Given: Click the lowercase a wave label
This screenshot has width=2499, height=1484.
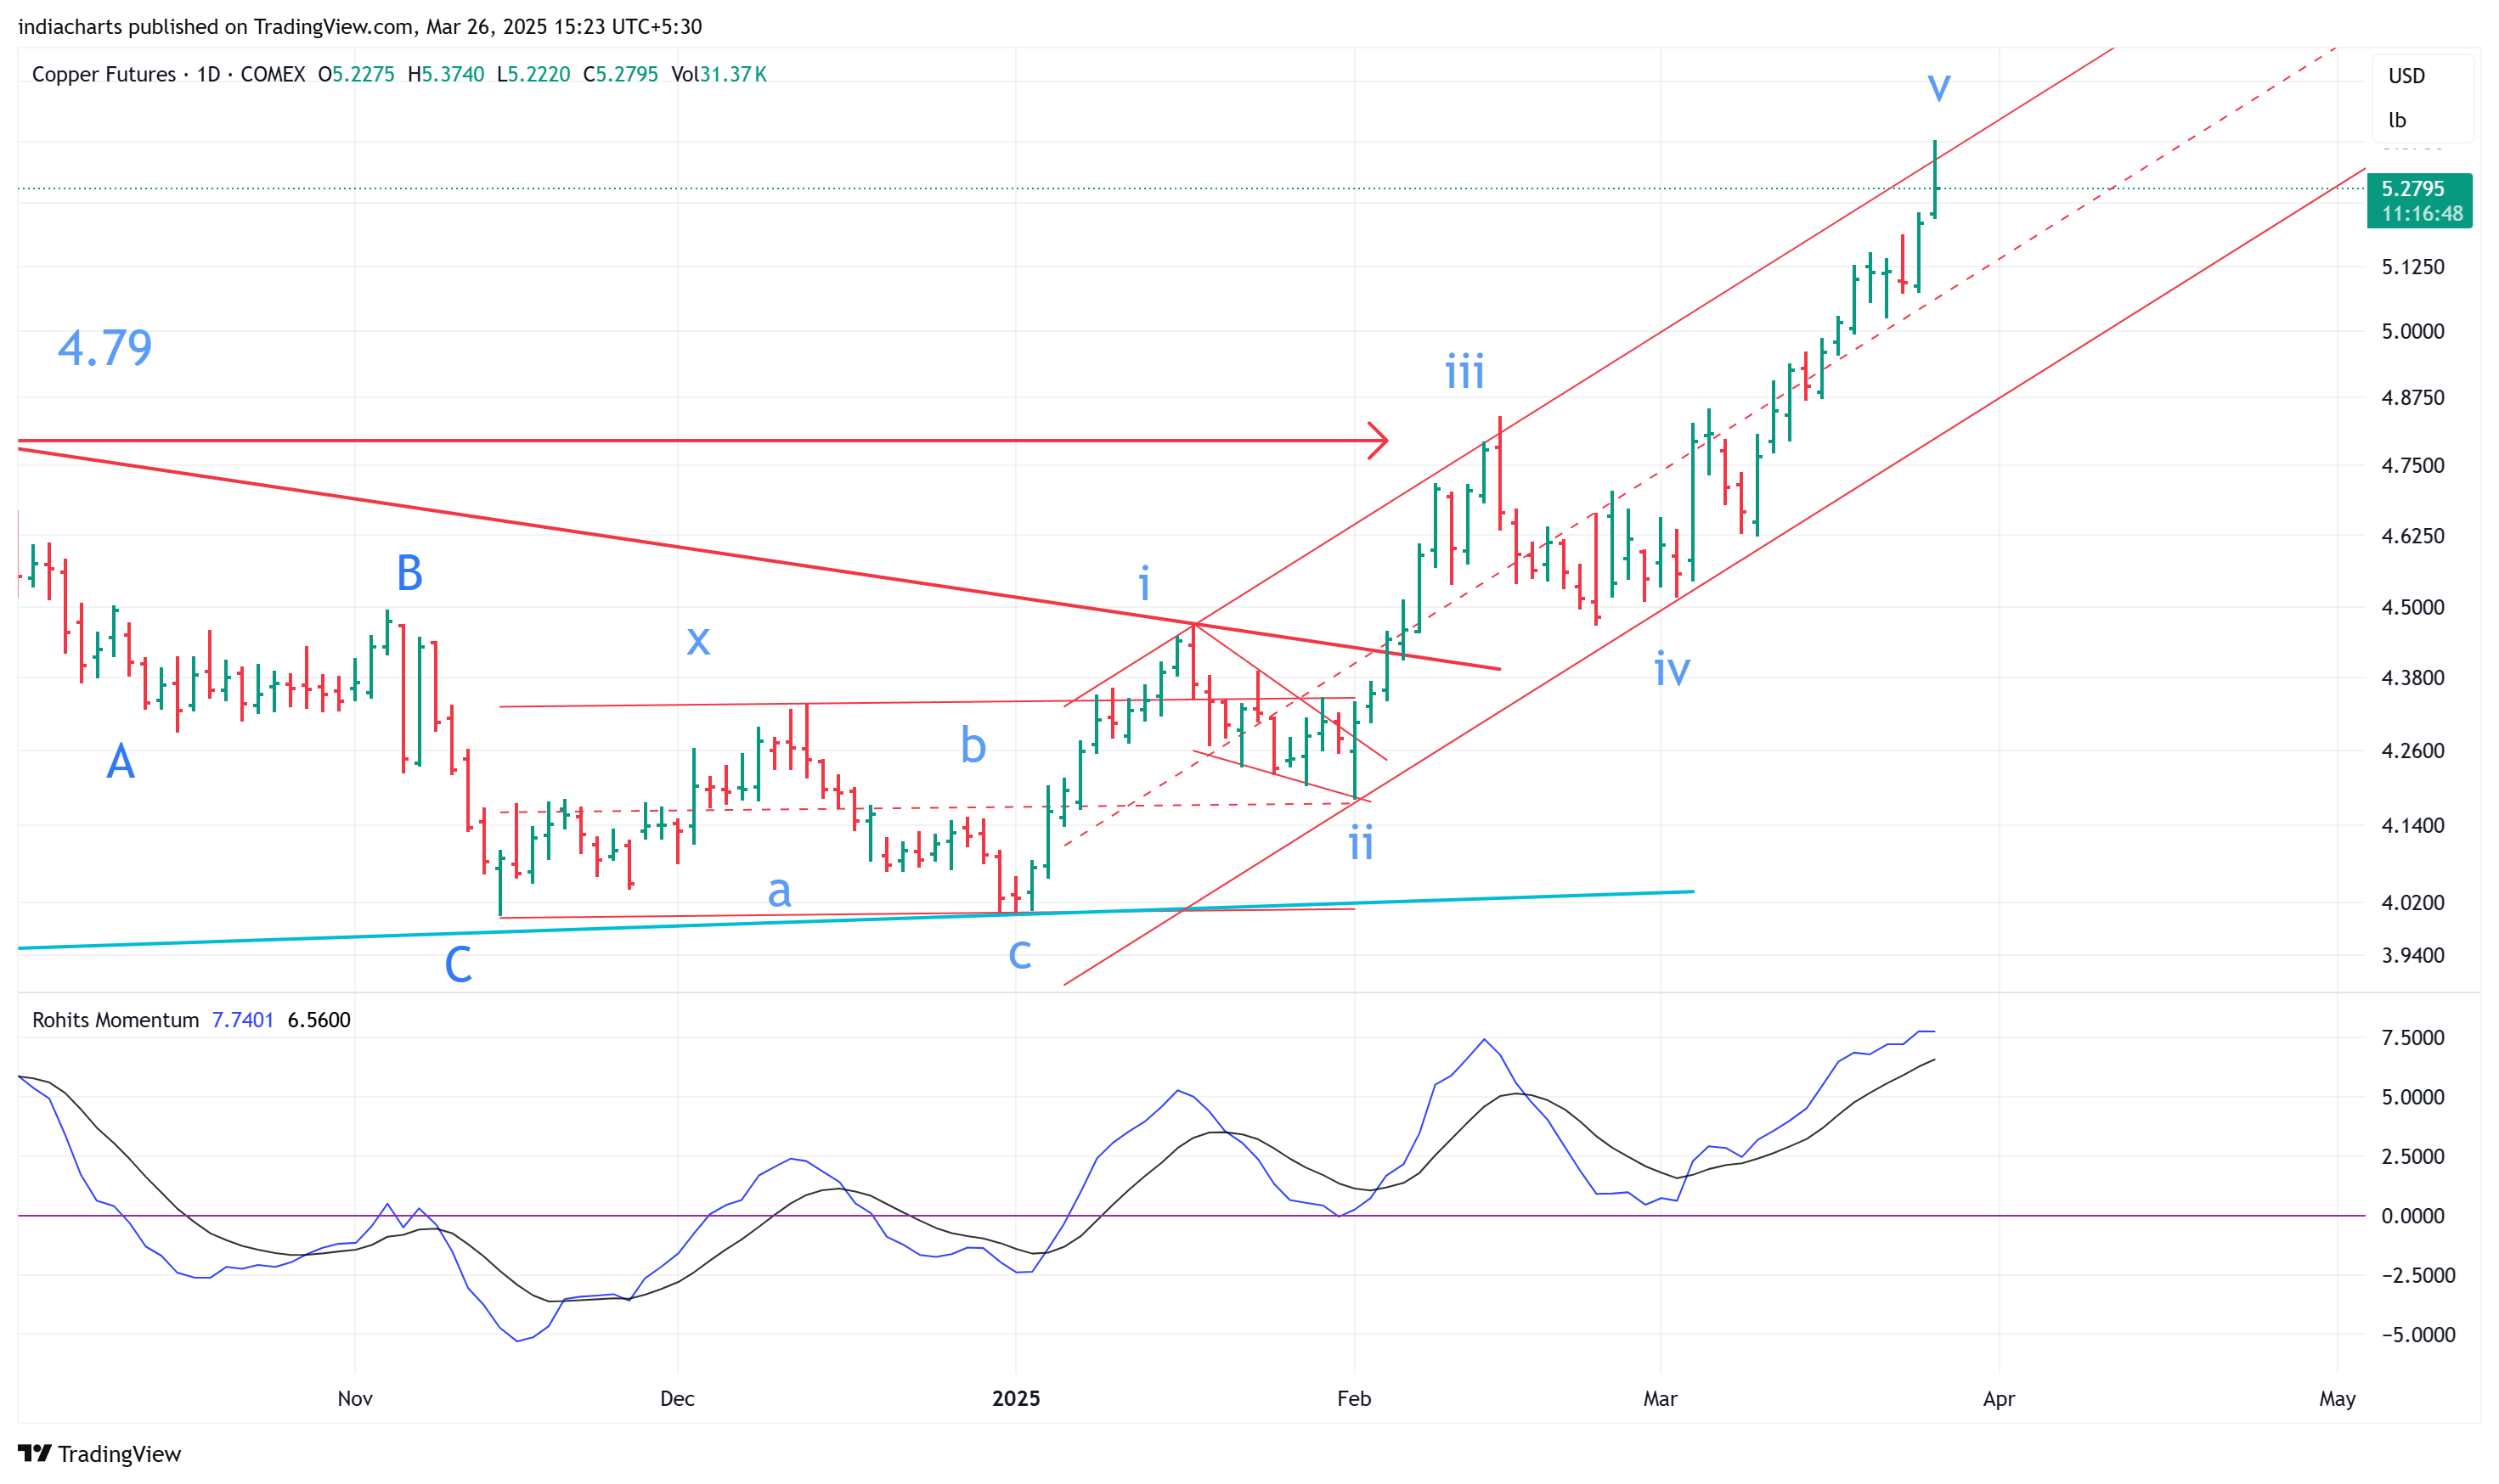Looking at the screenshot, I should [779, 891].
